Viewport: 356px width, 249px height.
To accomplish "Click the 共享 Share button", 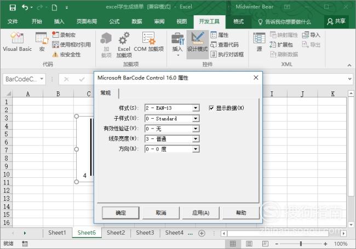I will click(336, 21).
